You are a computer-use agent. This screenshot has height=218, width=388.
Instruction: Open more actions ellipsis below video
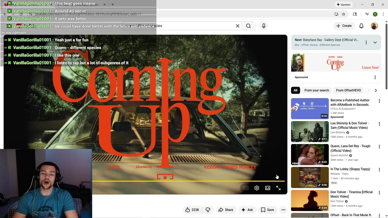coord(283,210)
